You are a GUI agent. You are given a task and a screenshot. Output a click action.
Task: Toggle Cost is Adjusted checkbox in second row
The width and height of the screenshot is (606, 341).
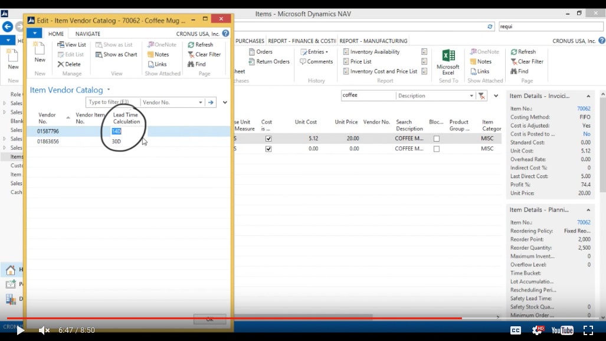click(268, 149)
